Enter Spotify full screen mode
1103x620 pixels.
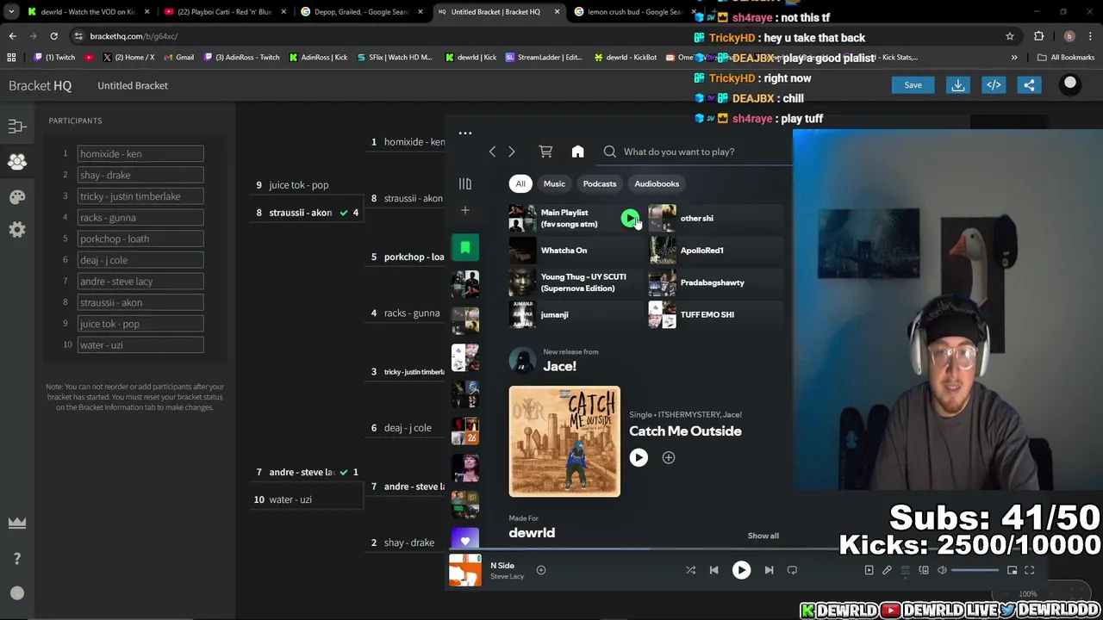coord(1029,570)
